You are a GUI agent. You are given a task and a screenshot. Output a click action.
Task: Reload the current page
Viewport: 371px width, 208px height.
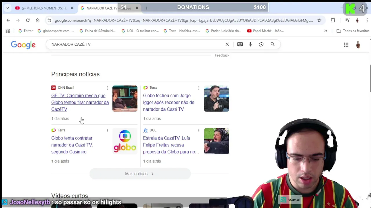(x=28, y=20)
